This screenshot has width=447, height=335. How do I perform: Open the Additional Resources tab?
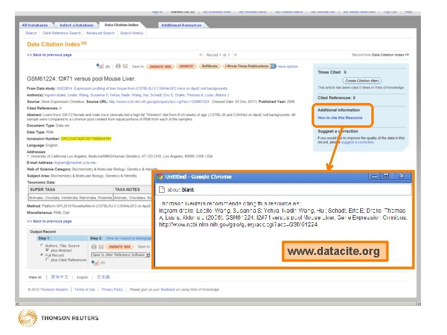click(181, 25)
